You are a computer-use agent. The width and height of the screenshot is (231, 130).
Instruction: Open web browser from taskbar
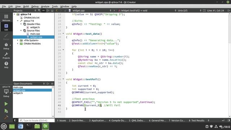point(21,126)
